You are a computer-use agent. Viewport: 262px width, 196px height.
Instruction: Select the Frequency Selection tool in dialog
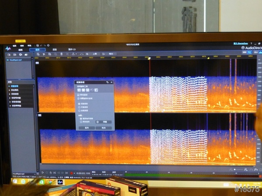tap(88, 90)
